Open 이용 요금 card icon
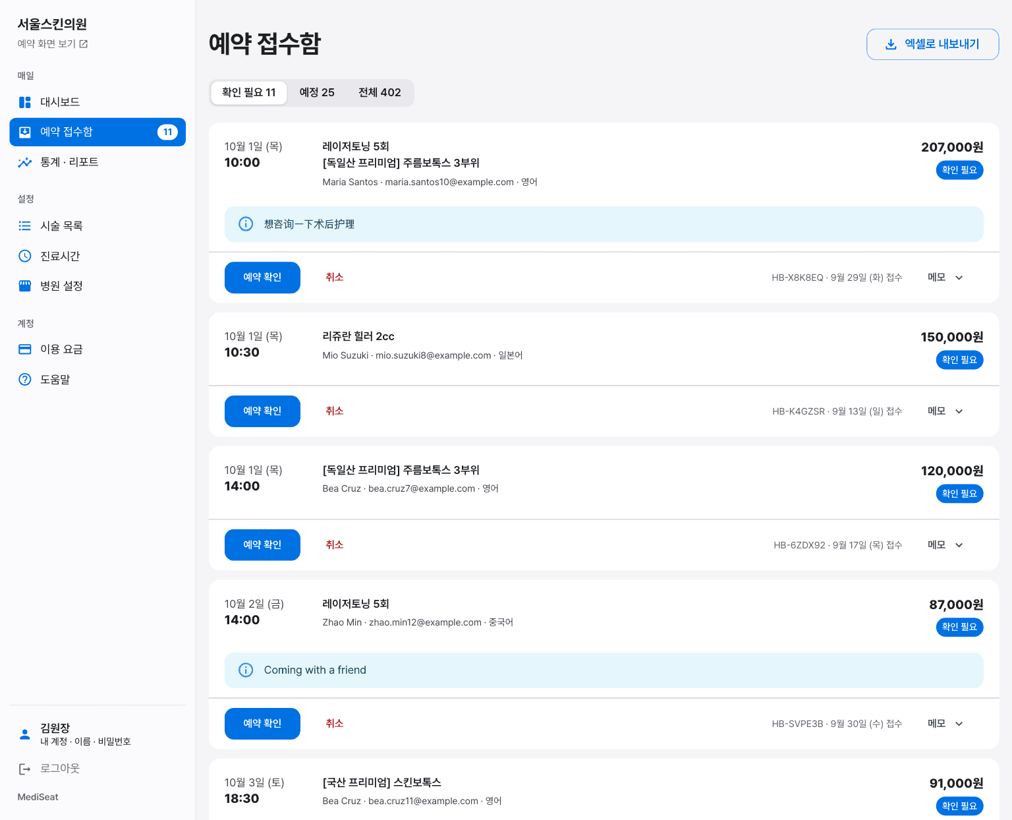 [x=25, y=349]
